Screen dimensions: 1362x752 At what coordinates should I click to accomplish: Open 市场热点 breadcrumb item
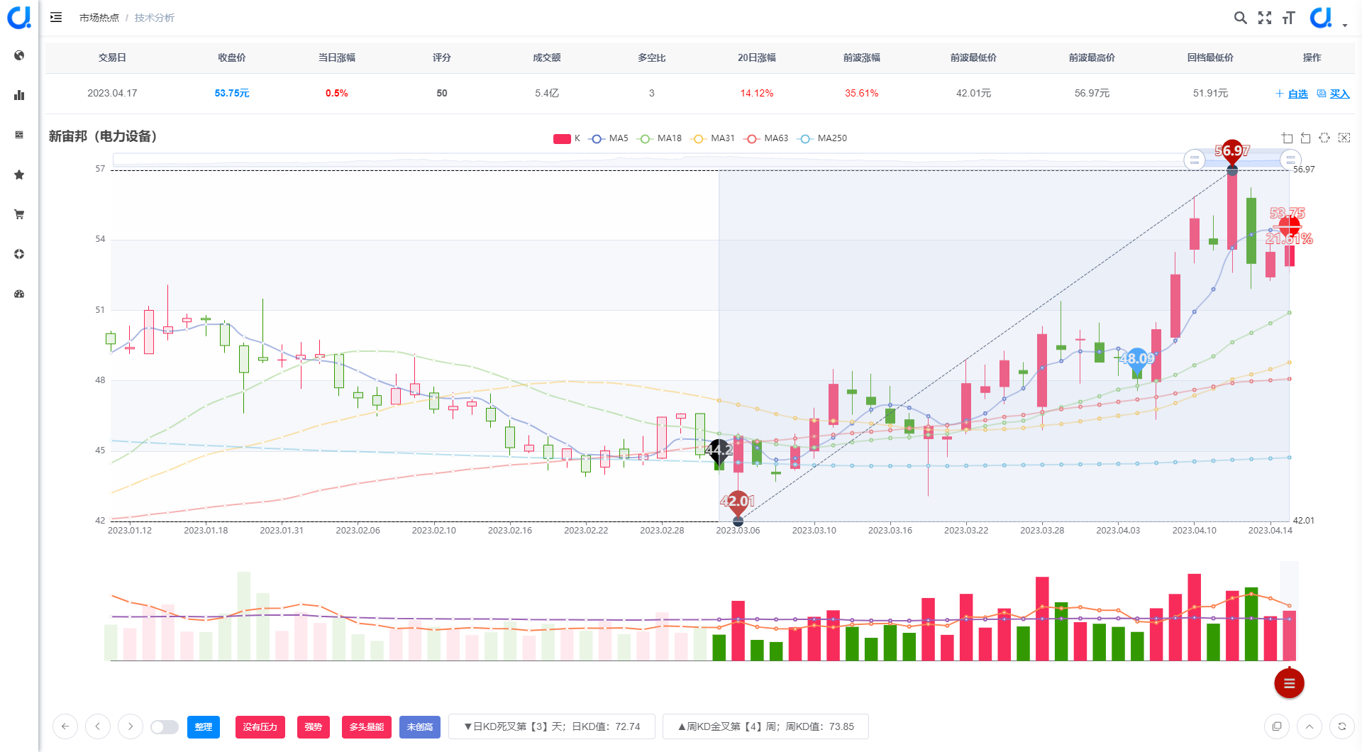click(99, 18)
